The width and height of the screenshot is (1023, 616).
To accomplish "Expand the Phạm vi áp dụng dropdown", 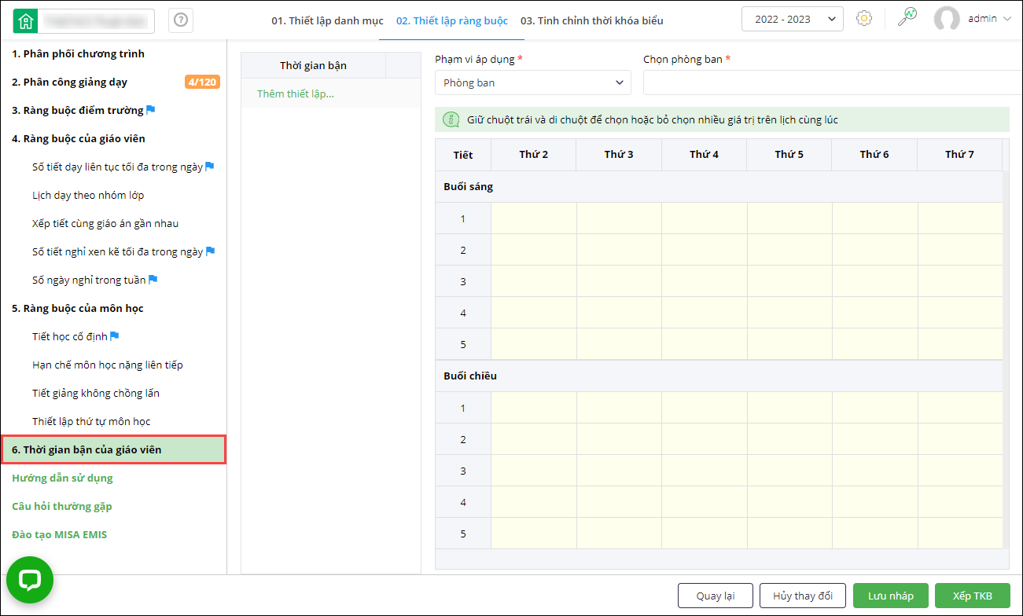I will pos(532,82).
